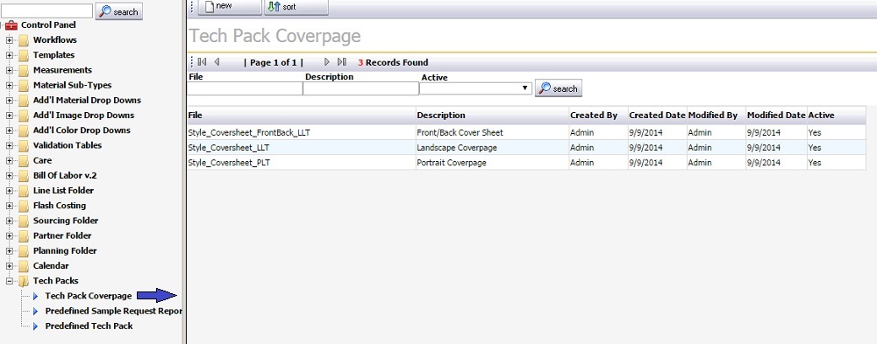The width and height of the screenshot is (877, 344).
Task: Select Partner Folder in the tree
Action: 62,235
